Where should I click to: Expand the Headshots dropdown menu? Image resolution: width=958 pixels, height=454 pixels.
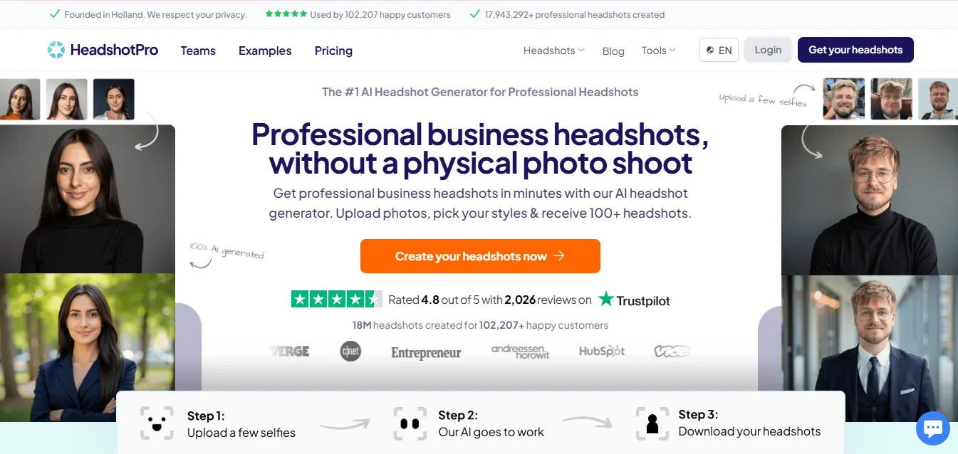click(553, 51)
